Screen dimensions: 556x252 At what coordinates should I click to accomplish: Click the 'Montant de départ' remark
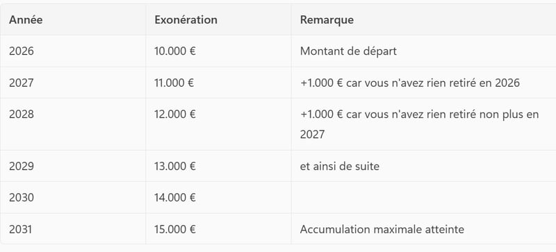pyautogui.click(x=348, y=51)
